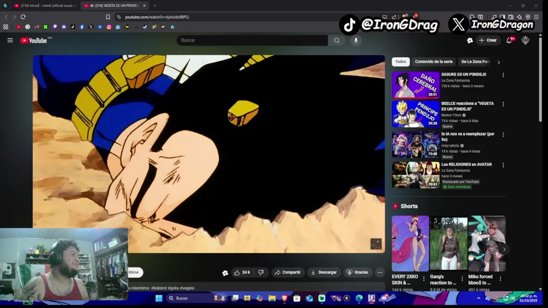Switch to the bbno$ check tab
548x308 pixels.
(45, 6)
